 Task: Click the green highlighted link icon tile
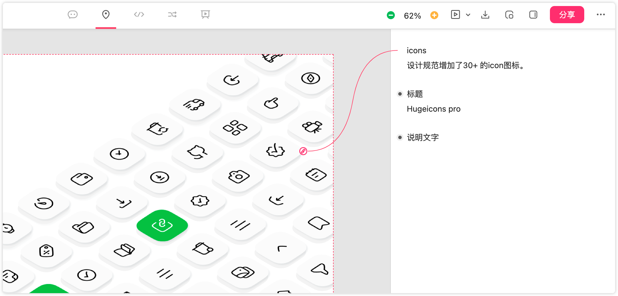point(162,225)
